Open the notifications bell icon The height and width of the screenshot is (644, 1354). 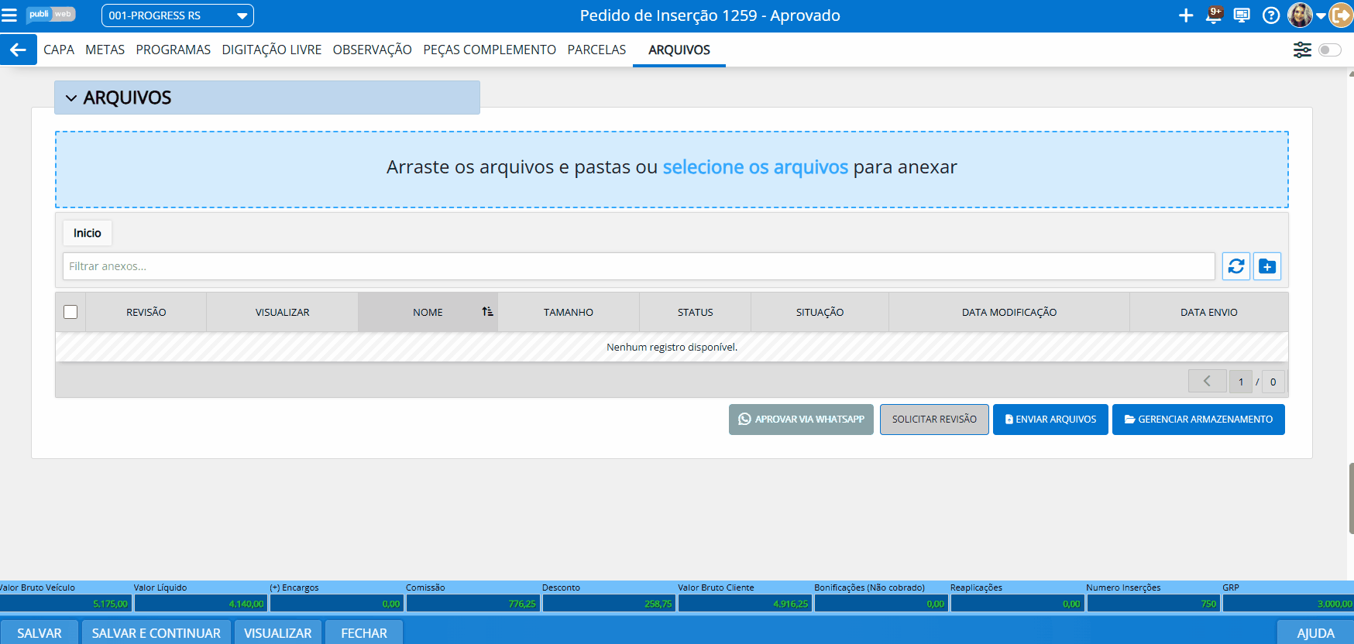[1214, 15]
